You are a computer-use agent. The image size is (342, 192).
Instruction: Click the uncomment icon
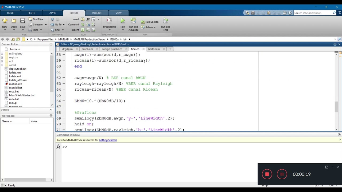point(88,25)
